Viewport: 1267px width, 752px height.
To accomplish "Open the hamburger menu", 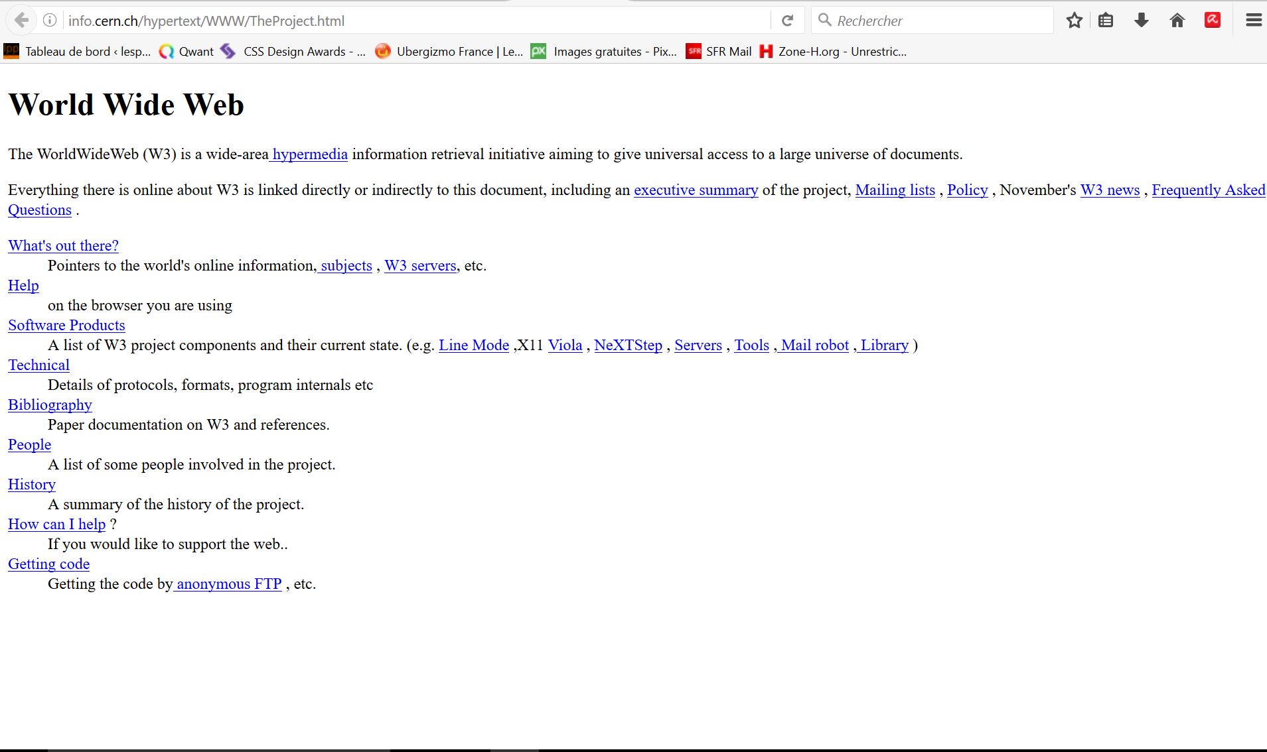I will (x=1253, y=21).
